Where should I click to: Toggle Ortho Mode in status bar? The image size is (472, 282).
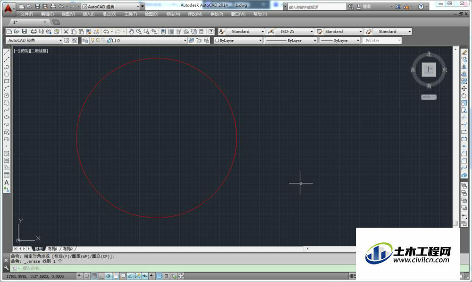click(101, 276)
